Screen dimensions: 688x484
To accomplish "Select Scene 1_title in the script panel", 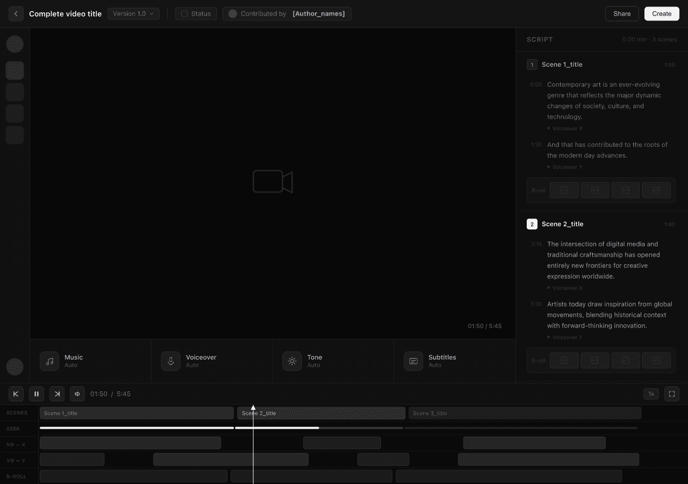I will pyautogui.click(x=562, y=65).
